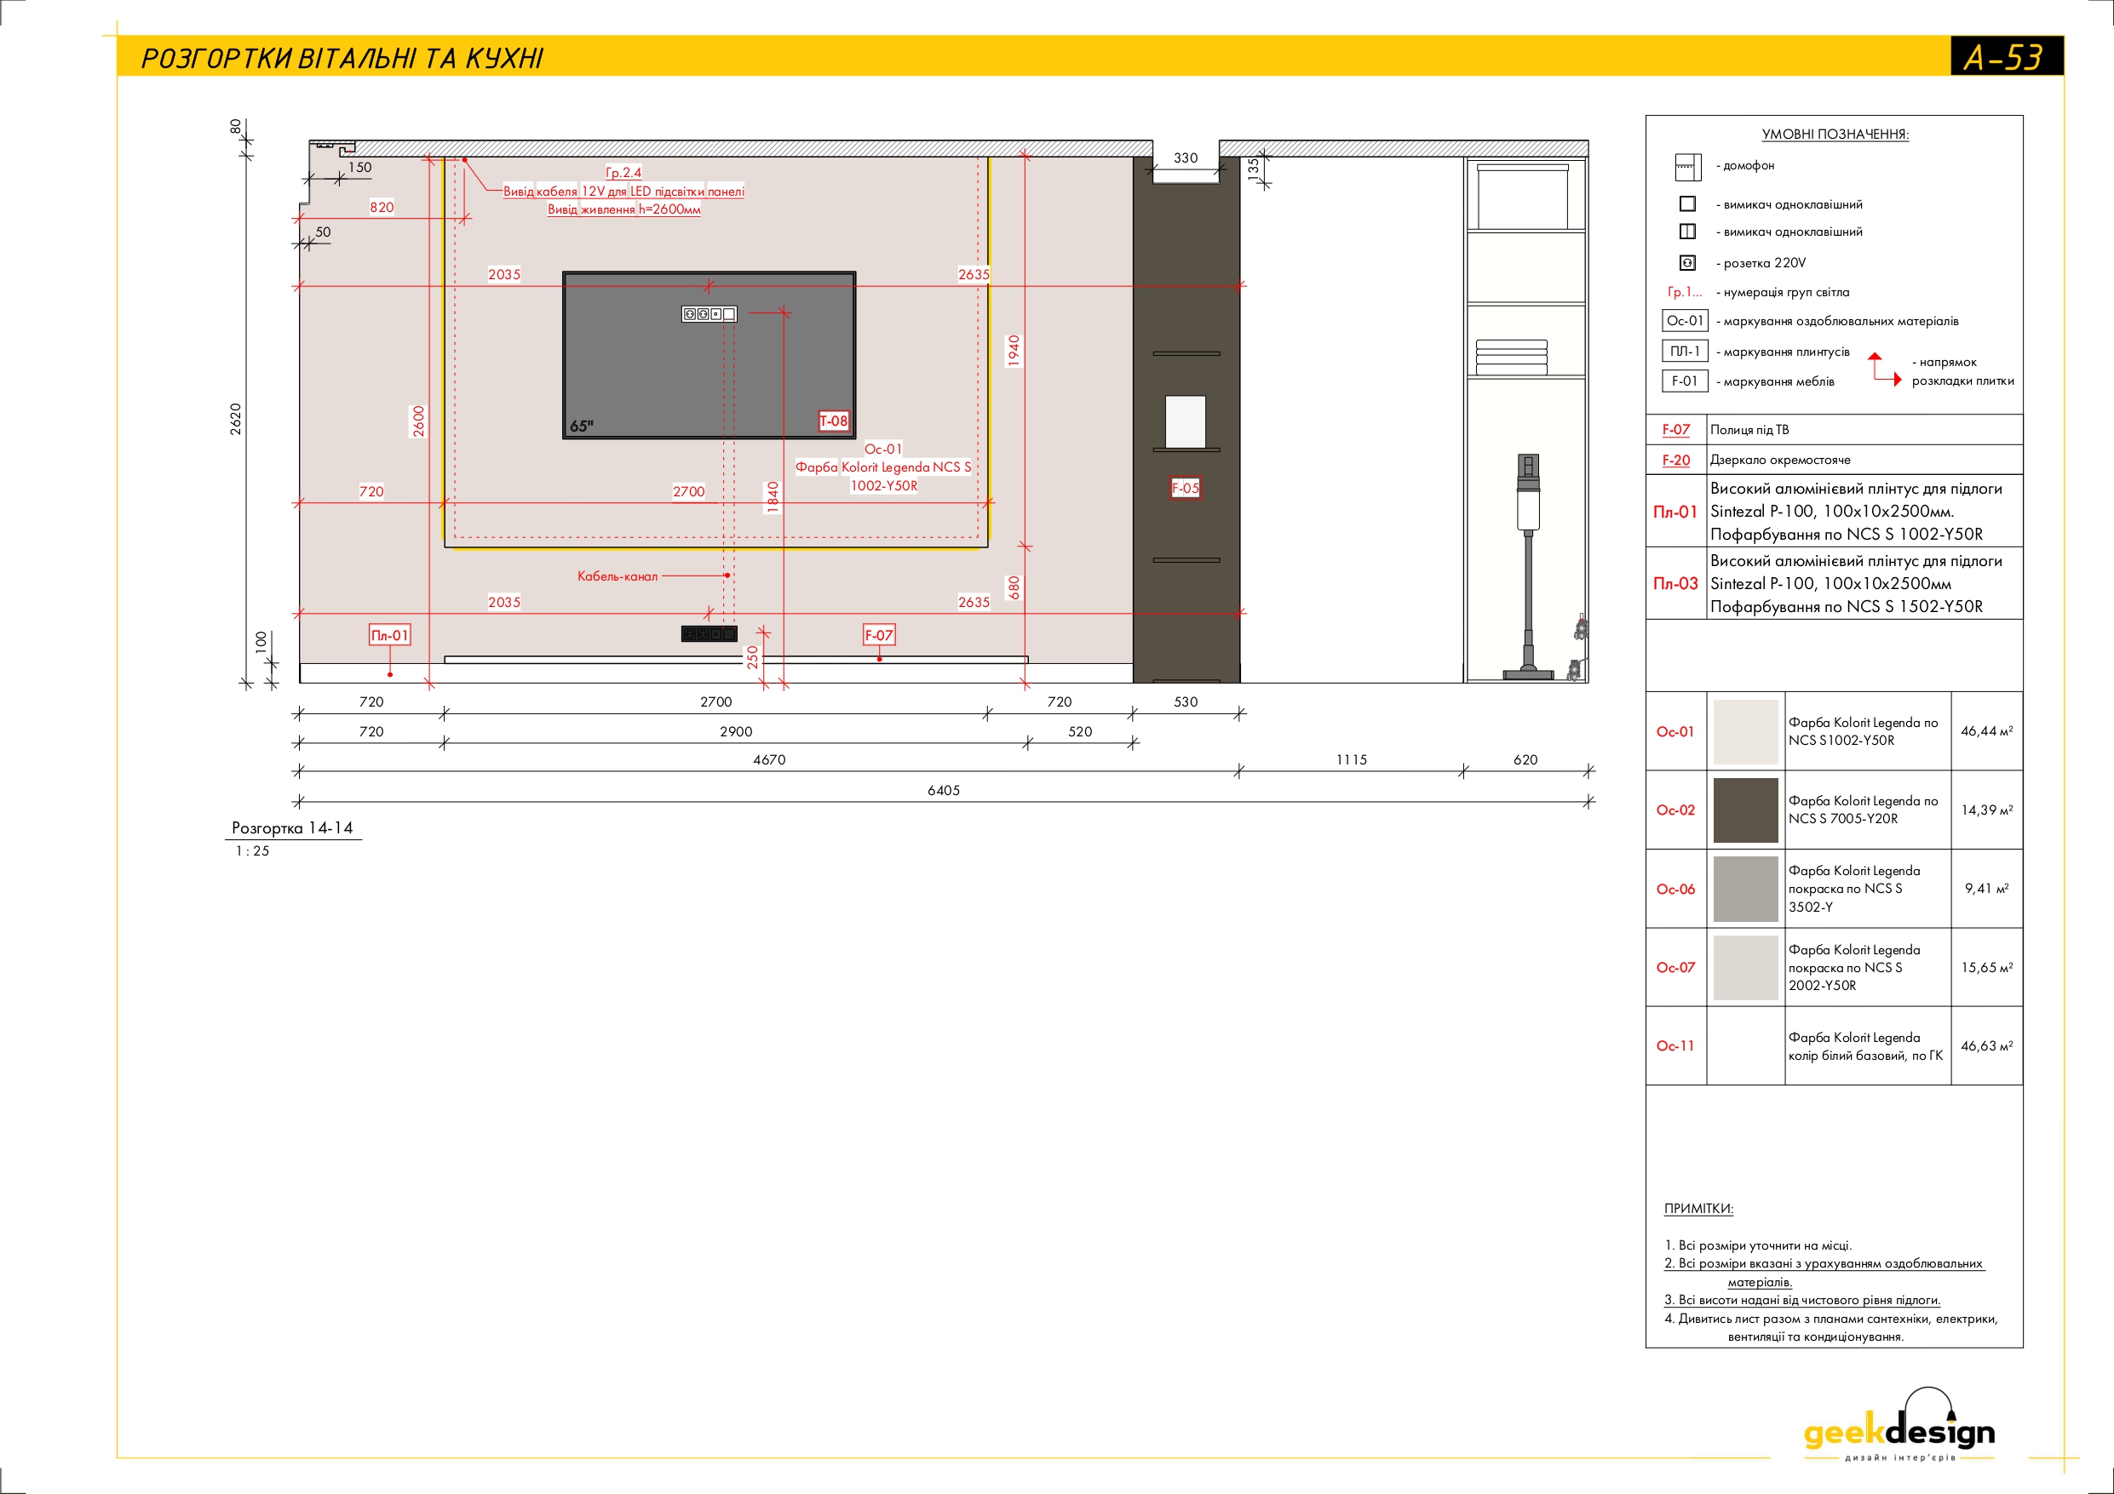Click the dimension 1115
This screenshot has width=2114, height=1494.
1352,760
